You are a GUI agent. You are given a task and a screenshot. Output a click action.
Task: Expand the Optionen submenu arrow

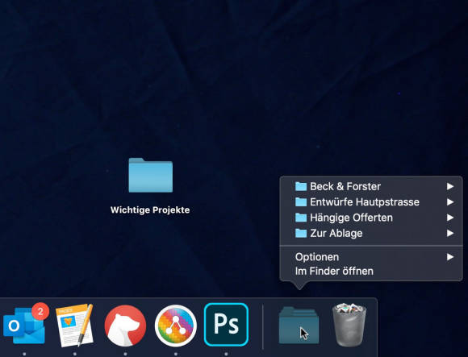(450, 257)
